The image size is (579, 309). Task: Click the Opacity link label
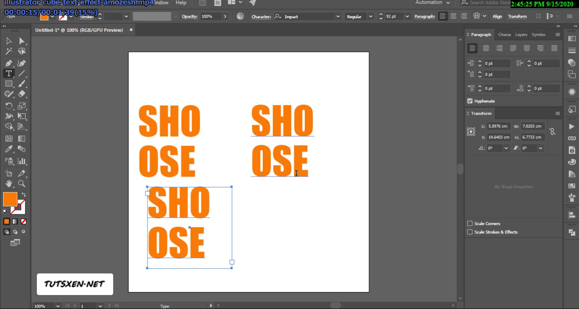[x=190, y=17]
